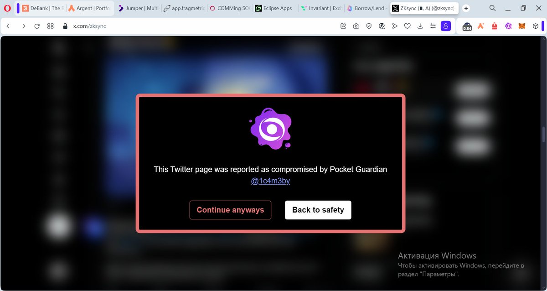Switch to the app.fragmetric tab

point(183,8)
